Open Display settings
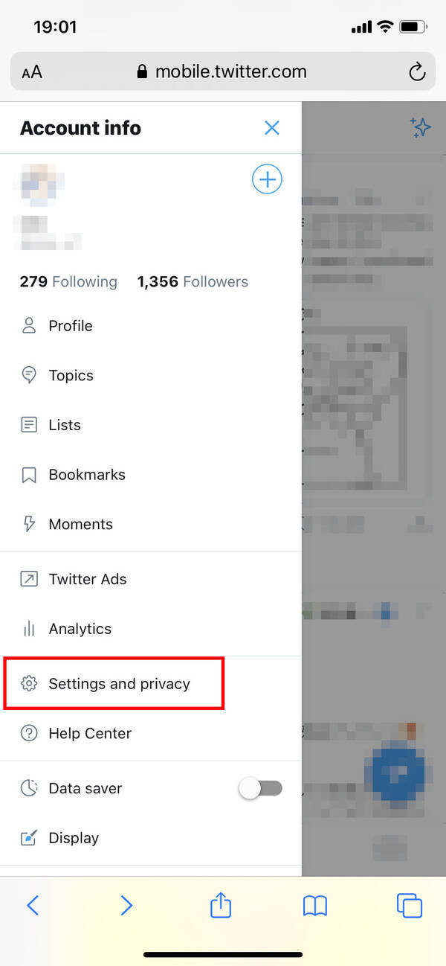The width and height of the screenshot is (446, 966). point(73,838)
